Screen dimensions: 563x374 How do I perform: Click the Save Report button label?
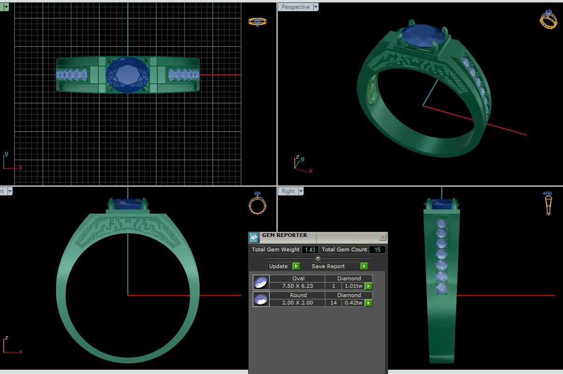coord(328,266)
